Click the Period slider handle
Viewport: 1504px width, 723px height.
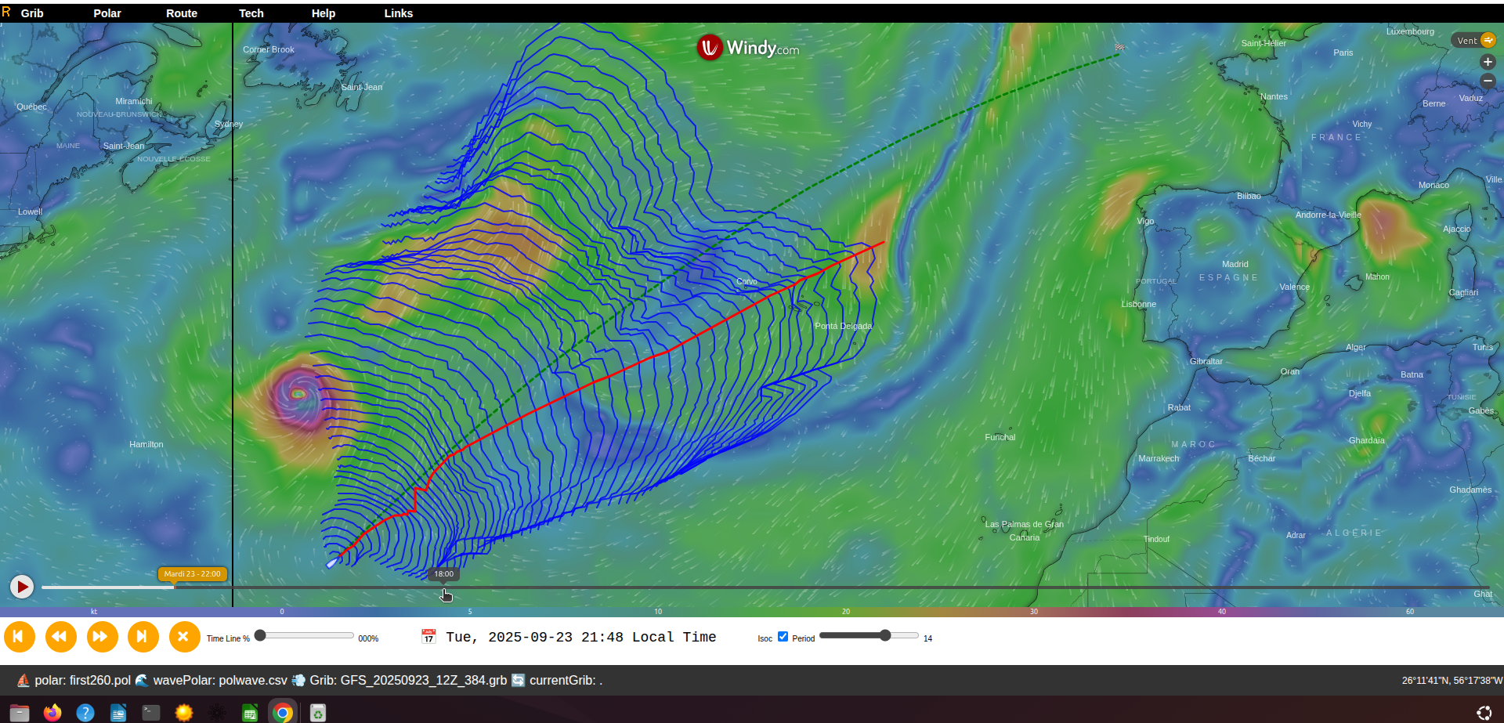click(885, 635)
